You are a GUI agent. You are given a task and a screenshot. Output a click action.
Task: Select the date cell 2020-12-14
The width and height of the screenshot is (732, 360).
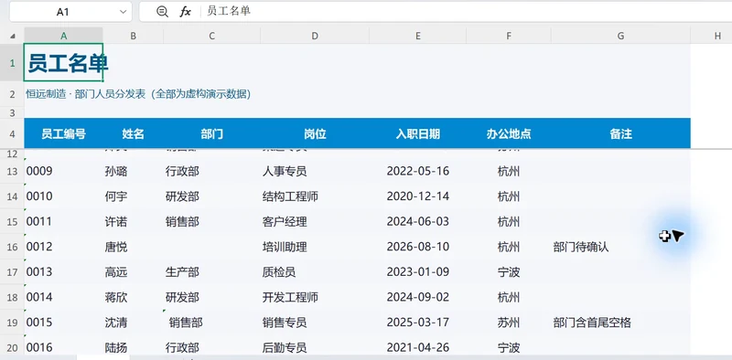coord(418,196)
